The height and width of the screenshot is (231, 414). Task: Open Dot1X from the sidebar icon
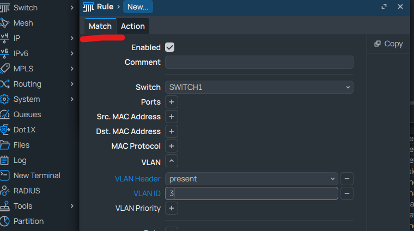(5, 130)
